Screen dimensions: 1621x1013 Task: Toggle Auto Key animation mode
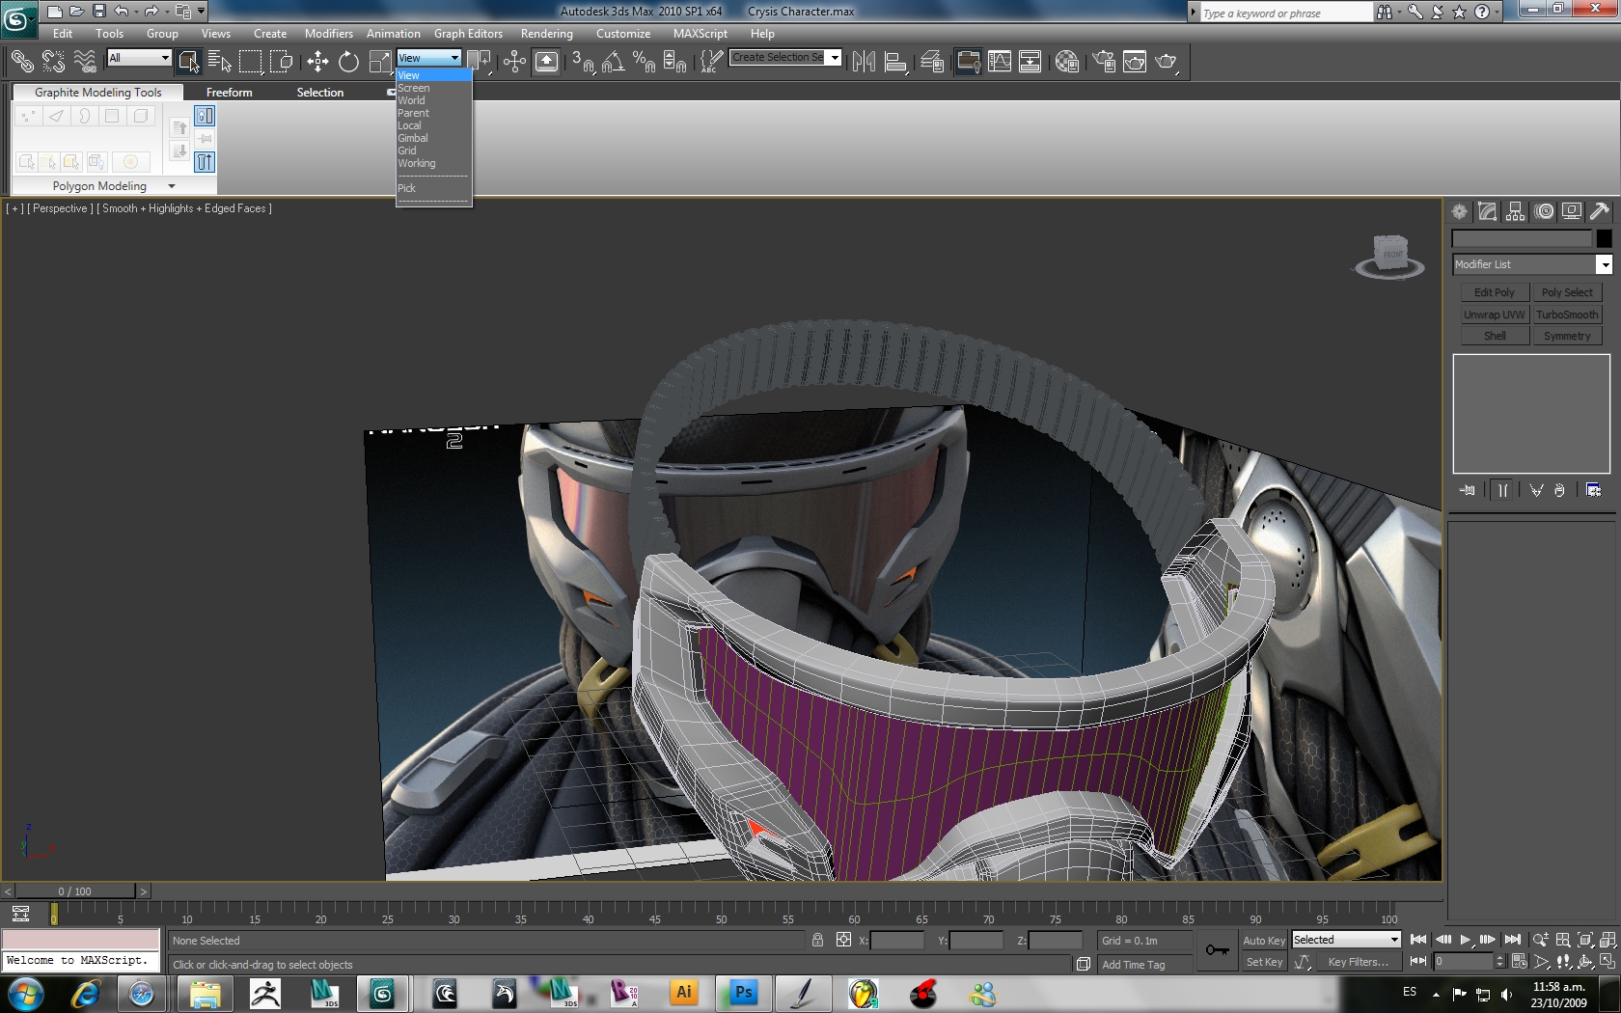click(x=1264, y=941)
